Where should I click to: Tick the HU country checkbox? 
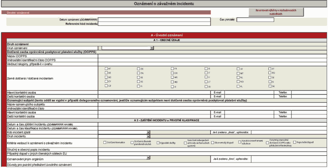click(172, 82)
